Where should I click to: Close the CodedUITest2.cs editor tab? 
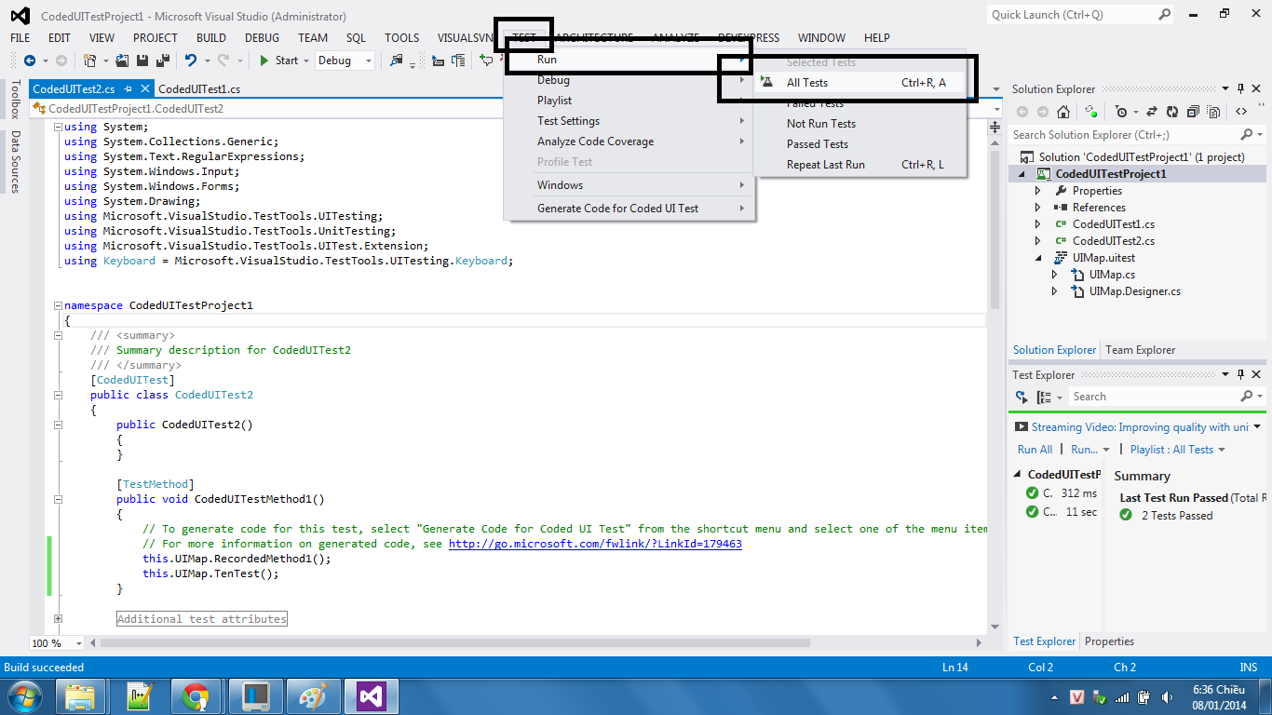point(145,89)
